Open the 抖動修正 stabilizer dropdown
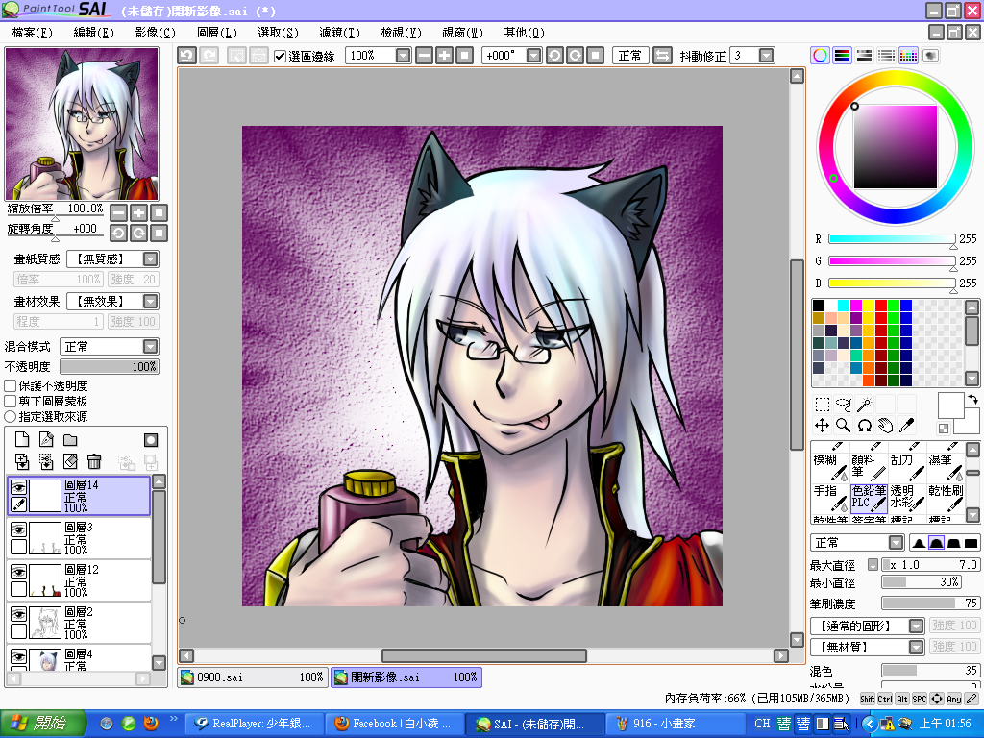 766,56
